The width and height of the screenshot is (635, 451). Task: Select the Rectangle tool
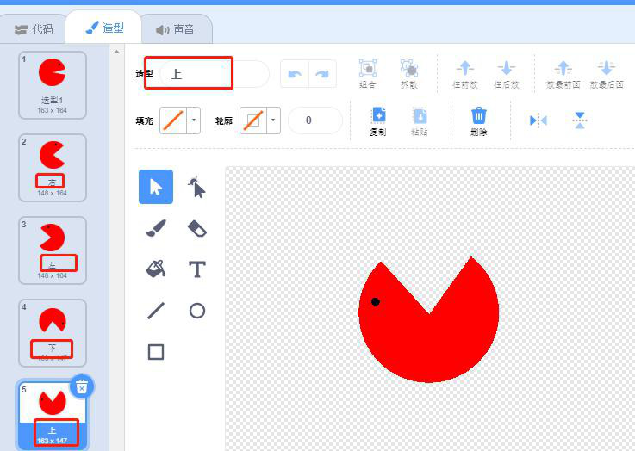(x=155, y=352)
